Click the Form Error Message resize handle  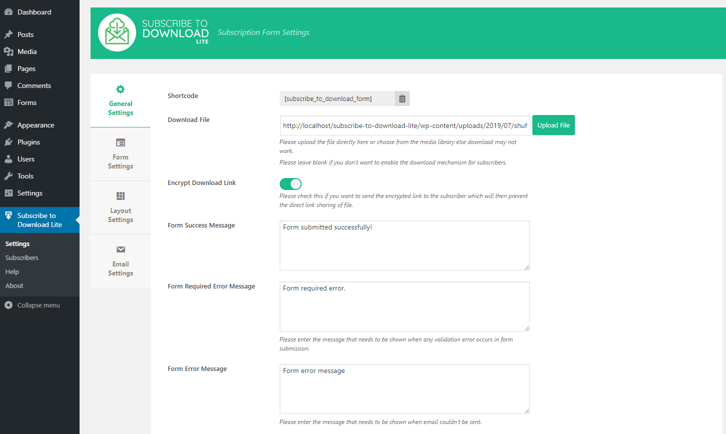pyautogui.click(x=527, y=411)
